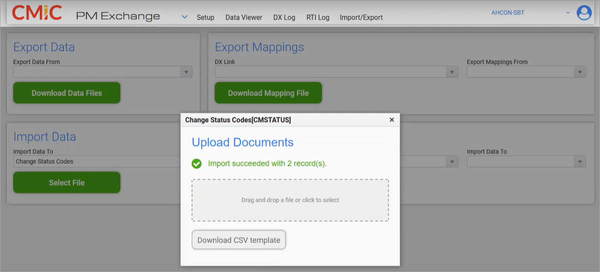The height and width of the screenshot is (272, 600).
Task: Click the green success checkmark icon
Action: 197,163
